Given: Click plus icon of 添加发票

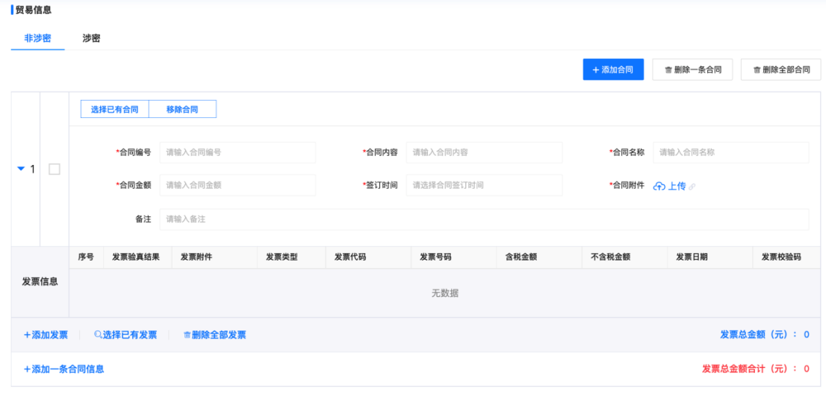Looking at the screenshot, I should (x=27, y=336).
